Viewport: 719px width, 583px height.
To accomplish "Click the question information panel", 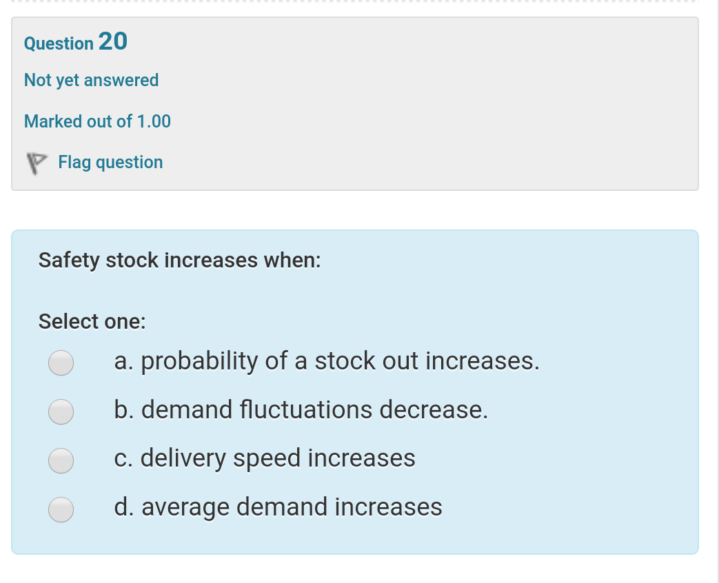I will pyautogui.click(x=355, y=103).
